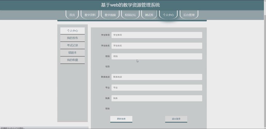Click the 退出登录 button

(x=176, y=119)
